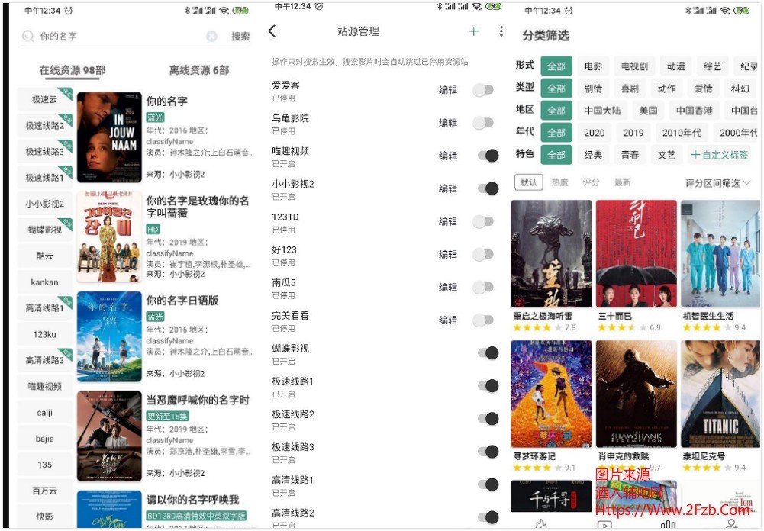Filter 地区 by 美国
Screen dimensions: 764x531
(648, 111)
